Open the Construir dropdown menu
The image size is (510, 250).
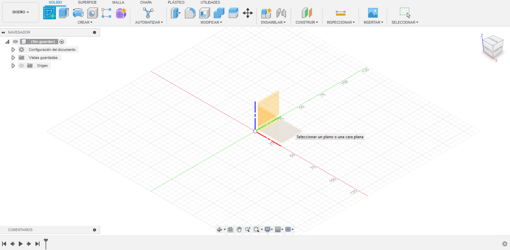307,22
